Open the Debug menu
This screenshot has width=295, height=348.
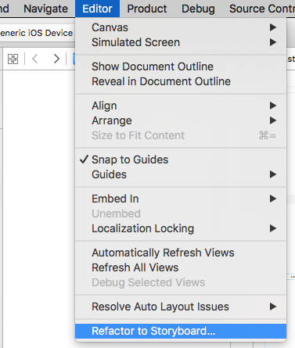coord(198,9)
